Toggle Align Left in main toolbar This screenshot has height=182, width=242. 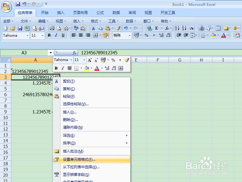pyautogui.click(x=74, y=35)
